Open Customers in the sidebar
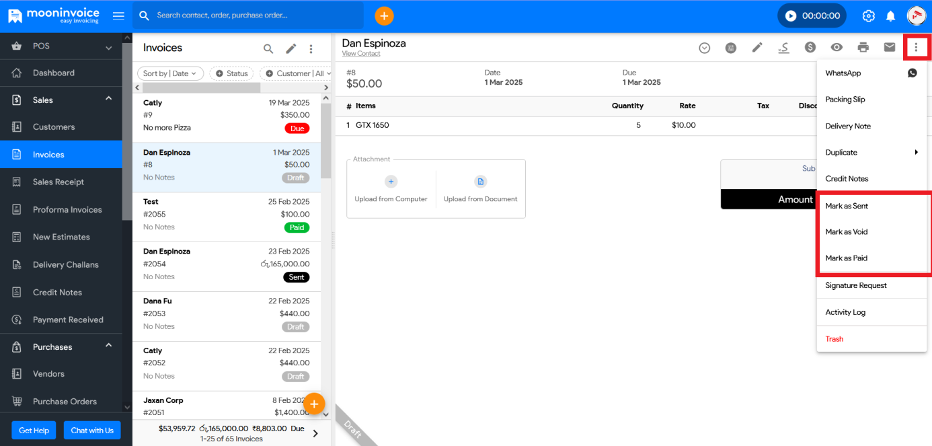This screenshot has height=446, width=932. click(x=61, y=127)
